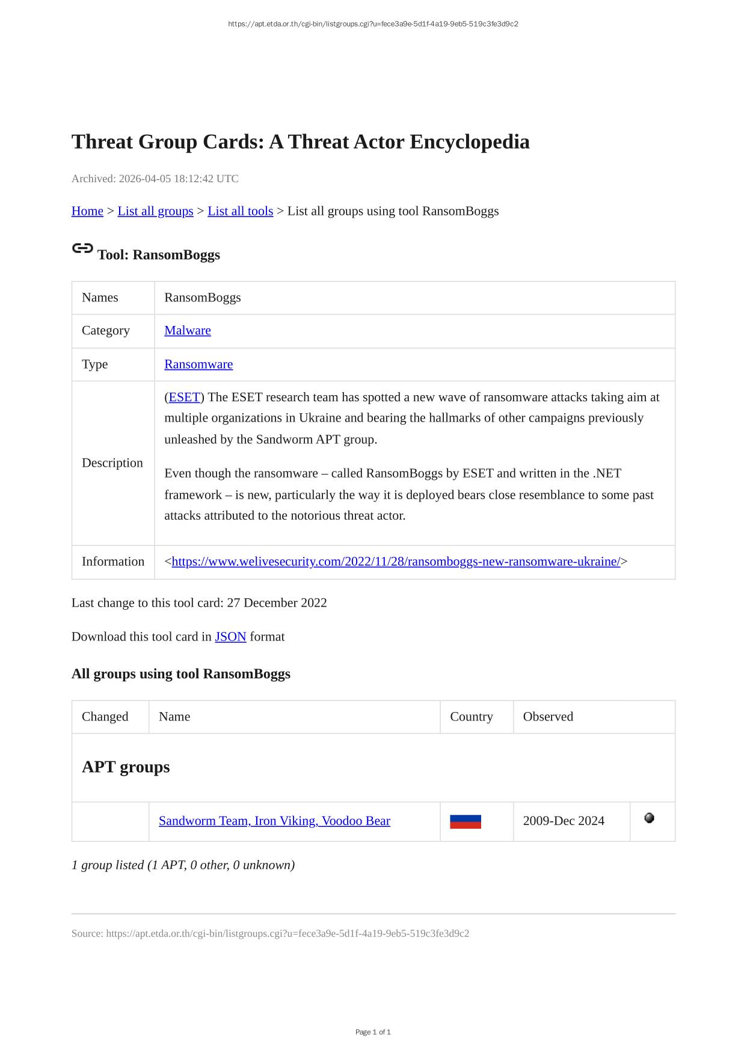Screen dimensions: 747x1056
Task: Click the page title Threat Group Cards
Action: [300, 142]
